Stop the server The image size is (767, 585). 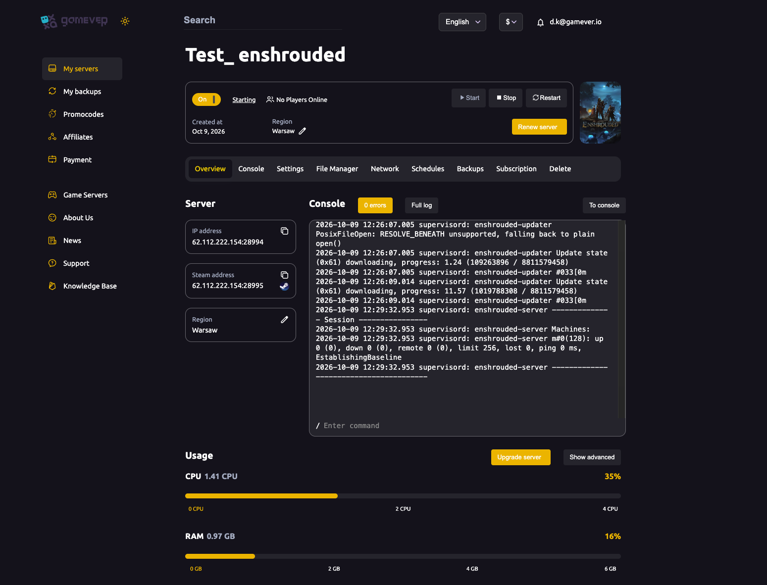point(506,98)
